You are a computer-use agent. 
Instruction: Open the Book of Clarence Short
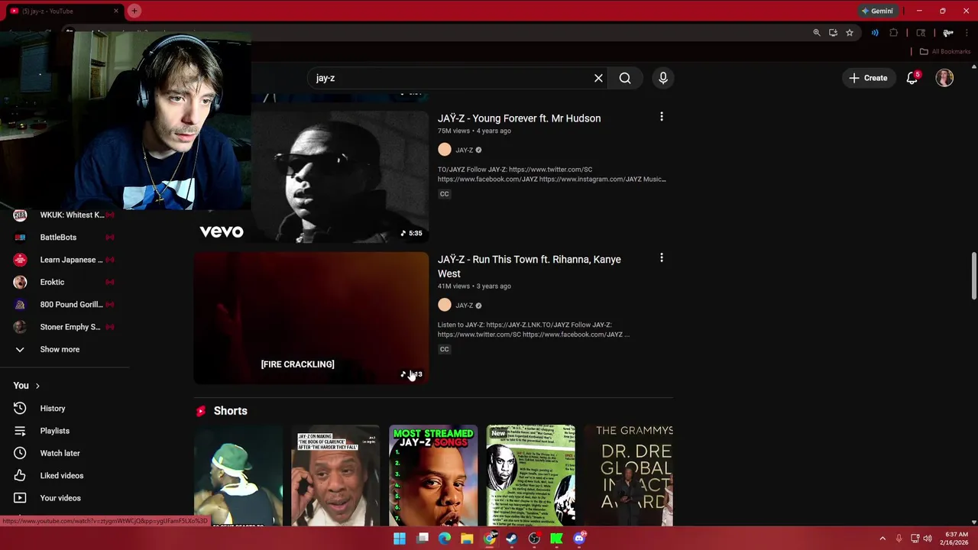[x=335, y=475]
